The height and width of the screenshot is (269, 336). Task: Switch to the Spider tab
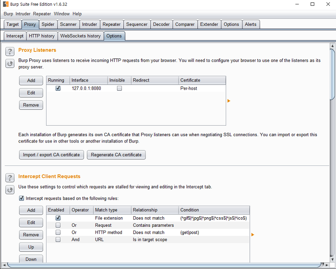tap(48, 24)
